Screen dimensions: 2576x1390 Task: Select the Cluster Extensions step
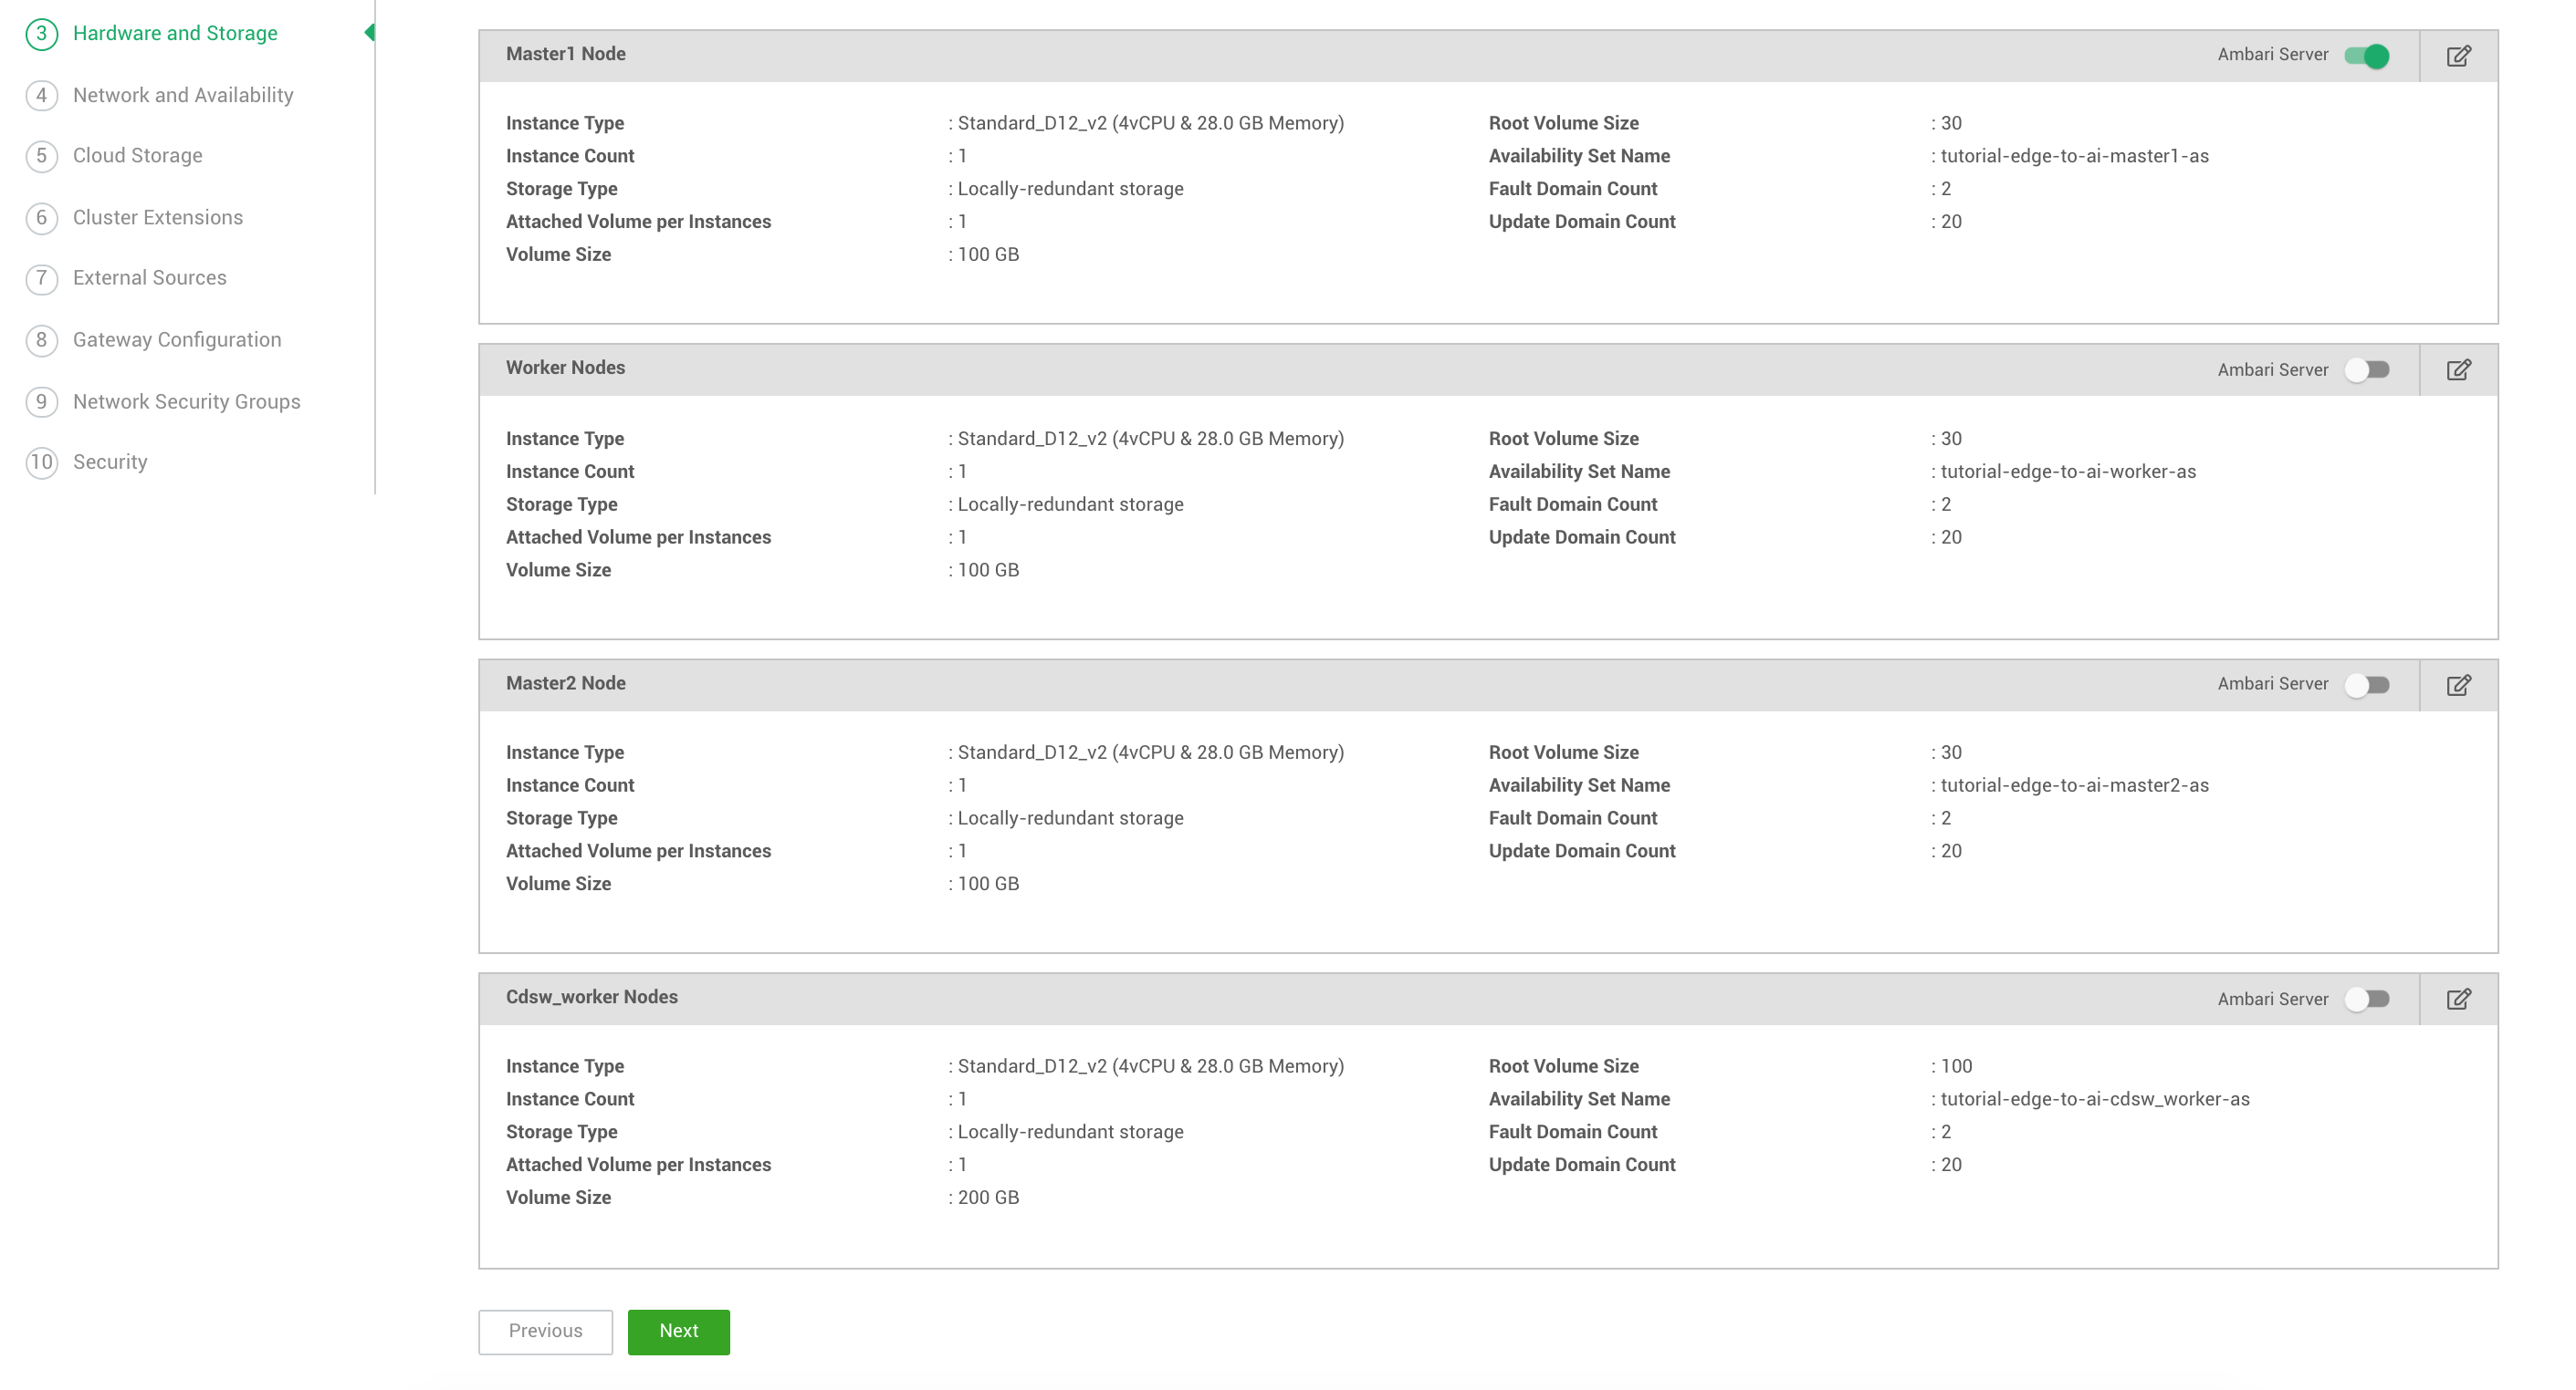tap(158, 217)
